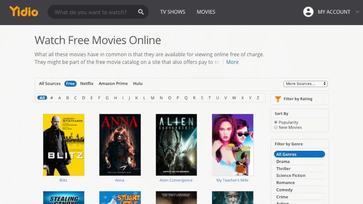This screenshot has height=204, width=363.
Task: Click the My Account avatar icon
Action: [x=308, y=12]
